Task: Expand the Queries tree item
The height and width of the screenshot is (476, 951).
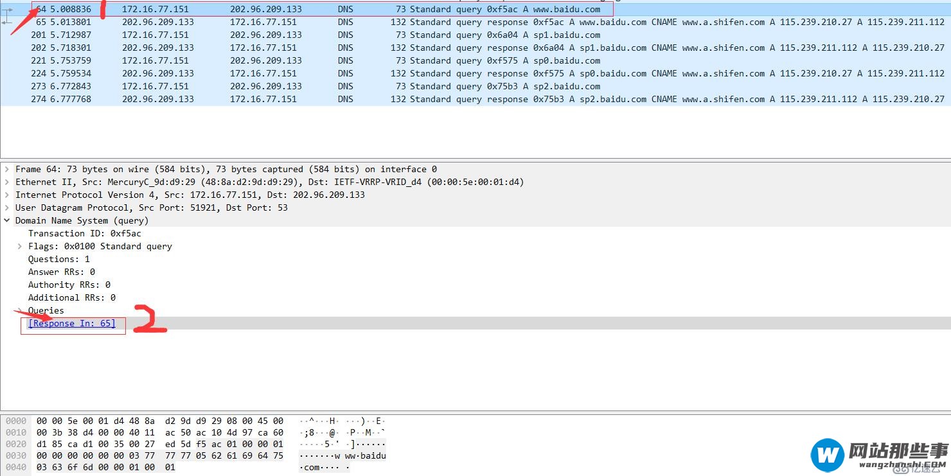Action: click(20, 310)
